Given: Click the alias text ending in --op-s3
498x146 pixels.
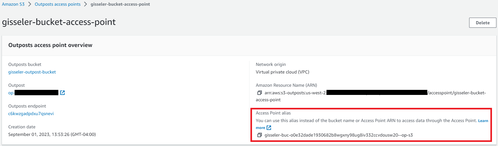Looking at the screenshot, I should point(339,135).
